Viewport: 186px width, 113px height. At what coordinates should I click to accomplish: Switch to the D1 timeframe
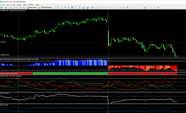[x=117, y=8]
